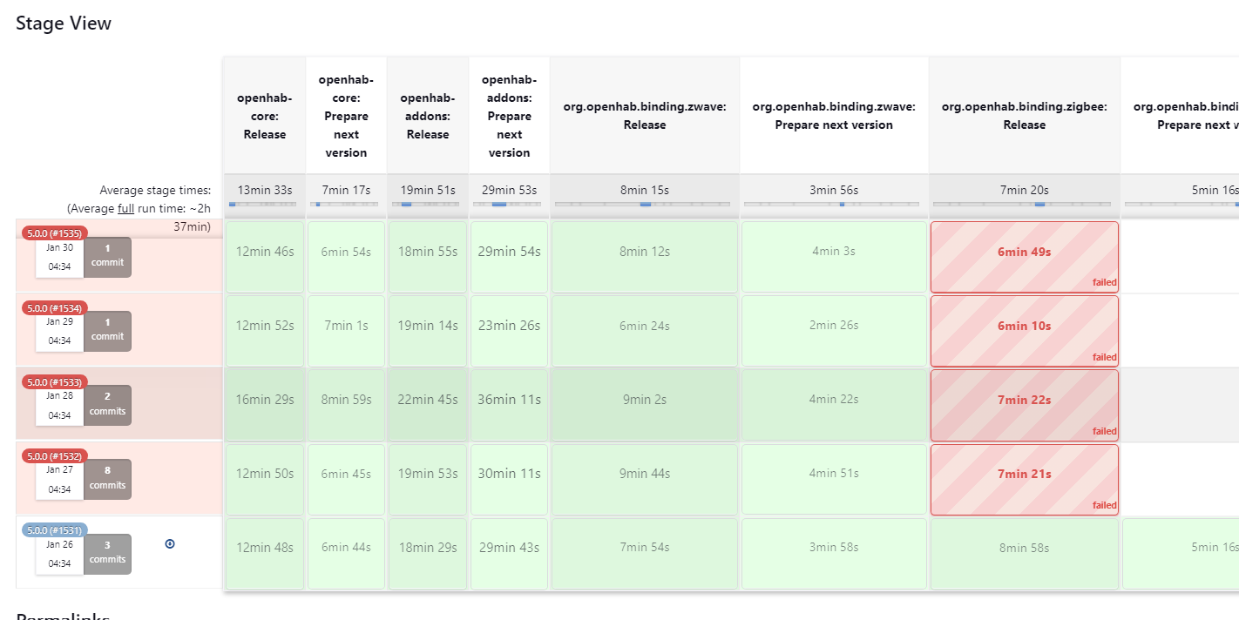Select openhab-core Release cell 12min 46s
Image resolution: width=1239 pixels, height=620 pixels.
265,257
